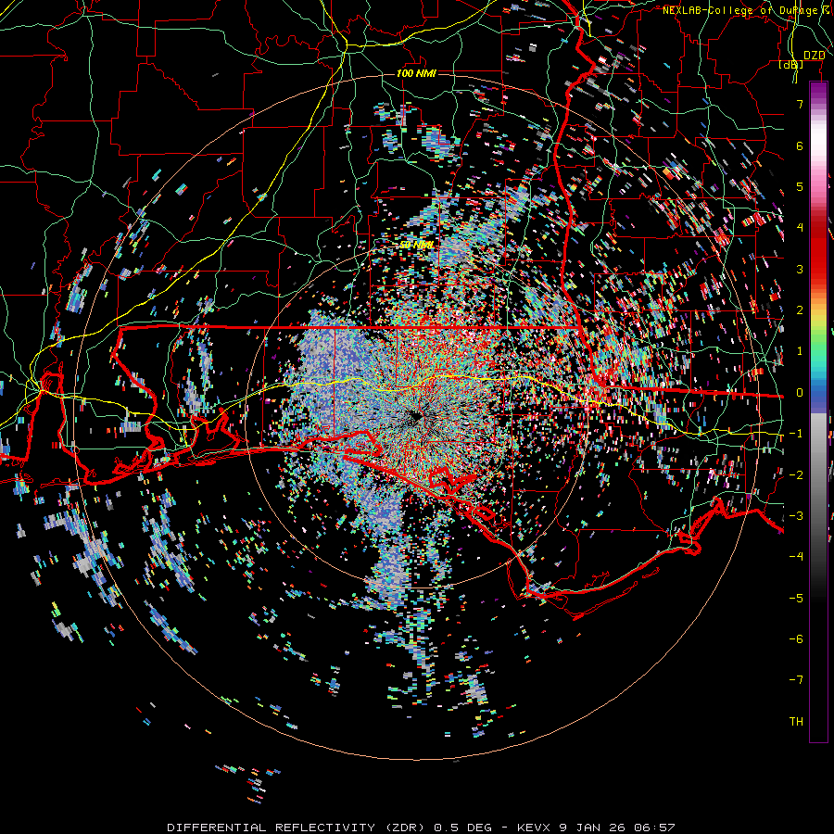Click the scale value "5" on the legend
The height and width of the screenshot is (834, 834).
[800, 186]
